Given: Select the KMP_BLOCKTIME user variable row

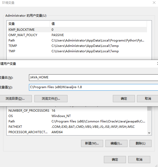Looking at the screenshot, I should pyautogui.click(x=22, y=30).
